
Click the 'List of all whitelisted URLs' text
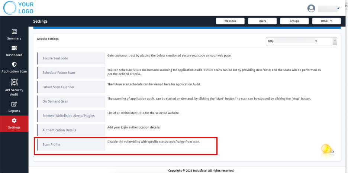[144, 113]
